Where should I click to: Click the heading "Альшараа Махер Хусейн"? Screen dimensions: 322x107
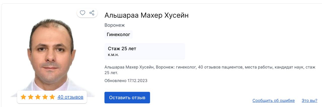tap(146, 15)
